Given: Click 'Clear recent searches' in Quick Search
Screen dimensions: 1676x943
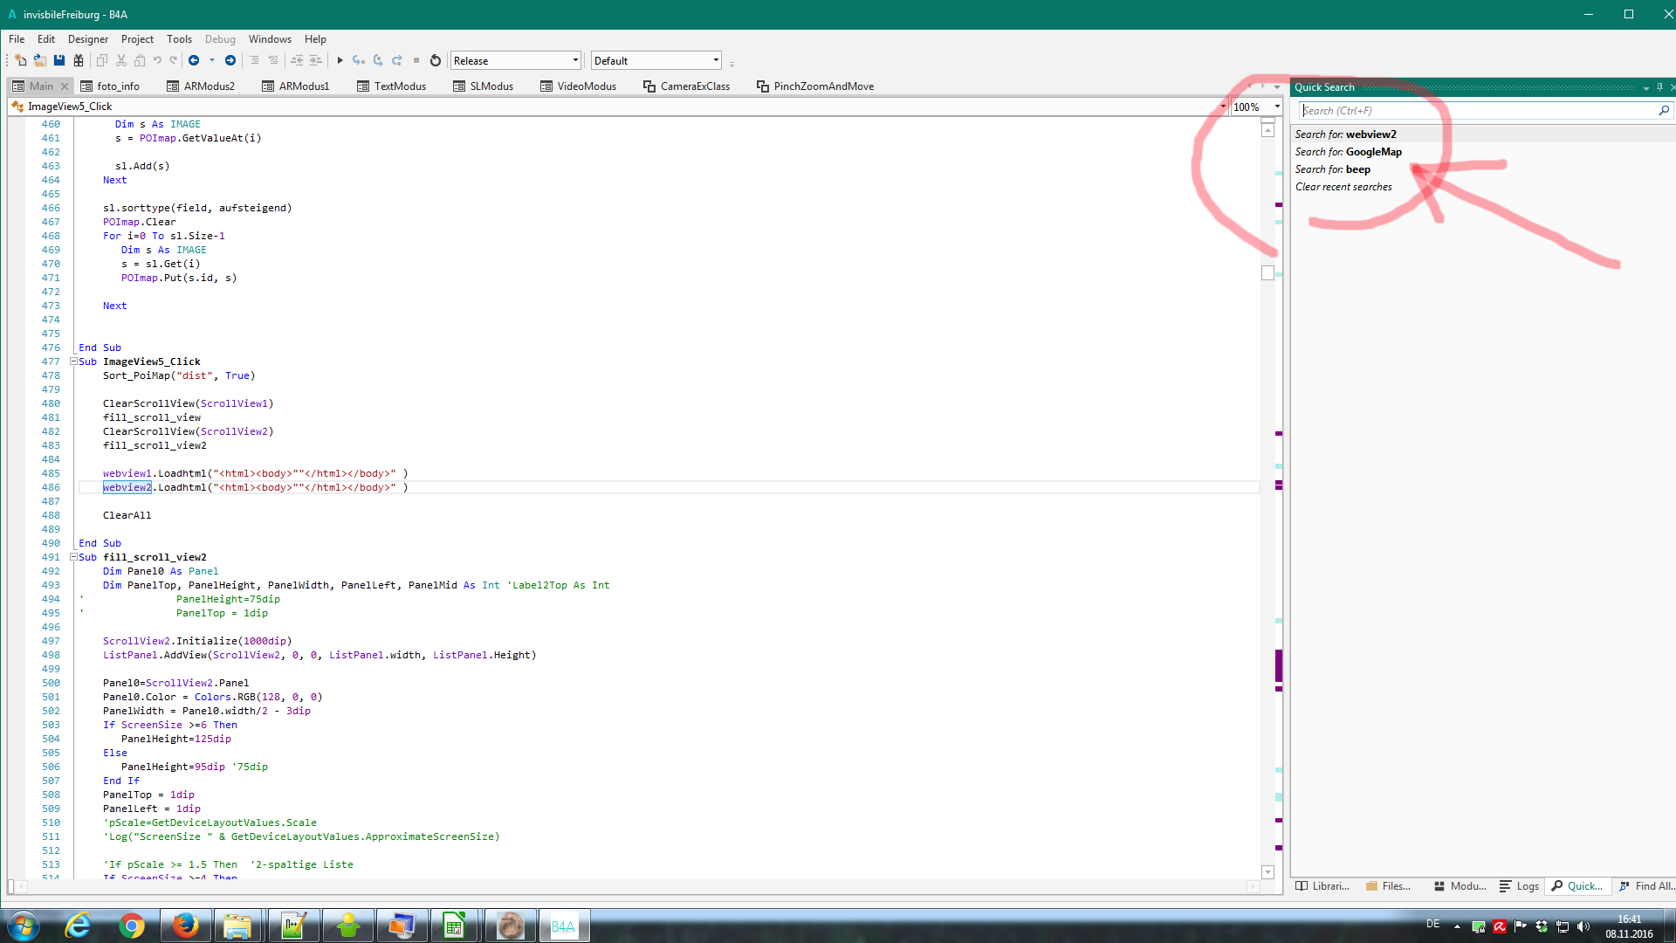Looking at the screenshot, I should coord(1343,186).
